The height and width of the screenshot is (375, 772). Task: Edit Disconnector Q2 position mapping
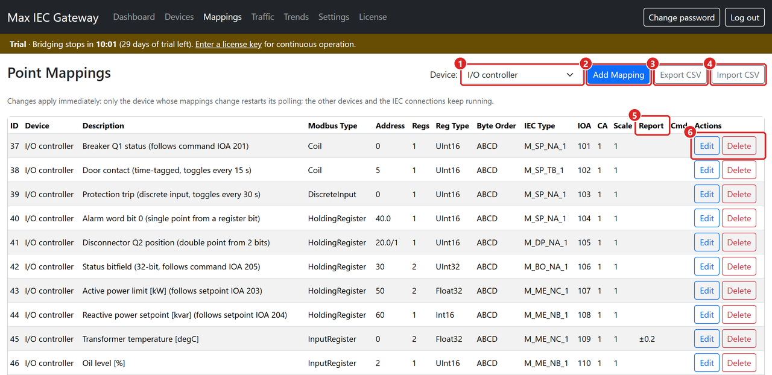click(x=707, y=242)
